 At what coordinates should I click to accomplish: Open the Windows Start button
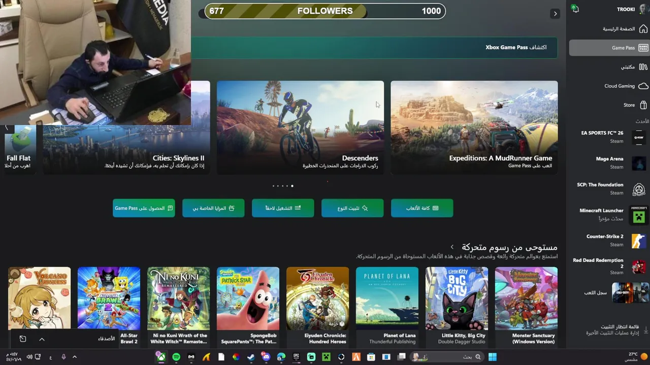click(492, 357)
